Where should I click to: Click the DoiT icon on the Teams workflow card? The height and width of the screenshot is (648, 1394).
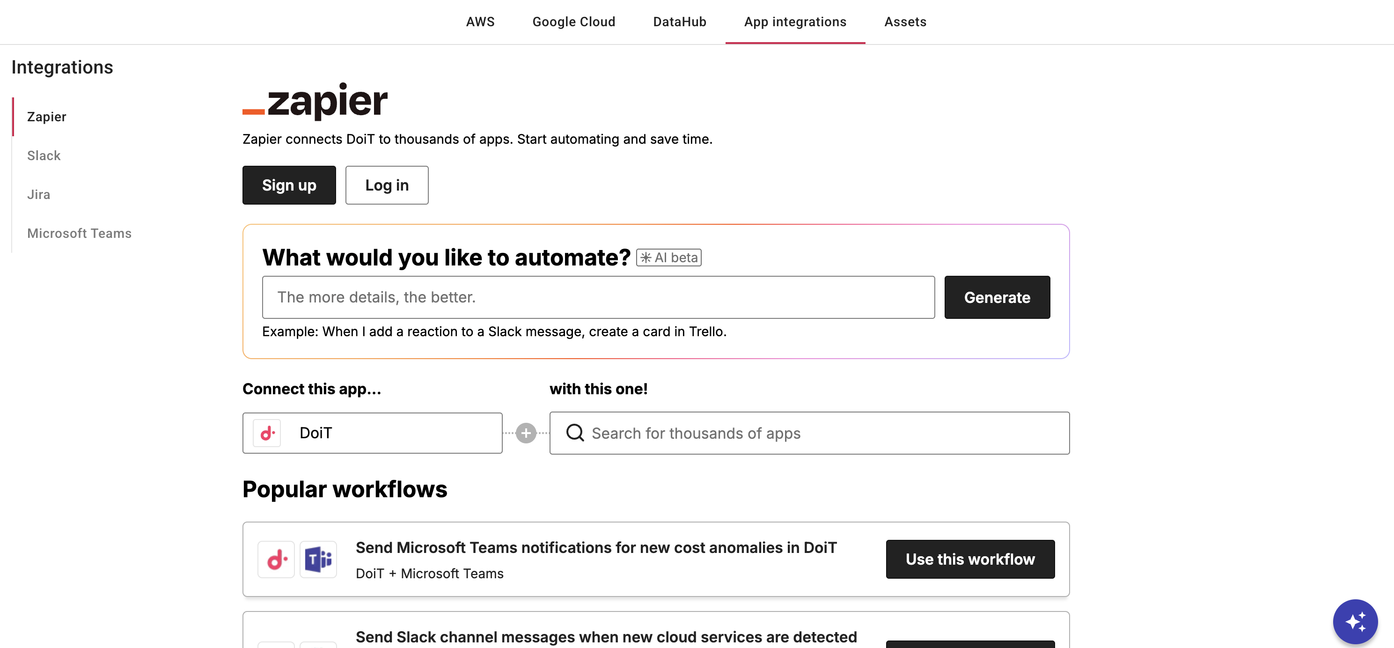tap(276, 559)
